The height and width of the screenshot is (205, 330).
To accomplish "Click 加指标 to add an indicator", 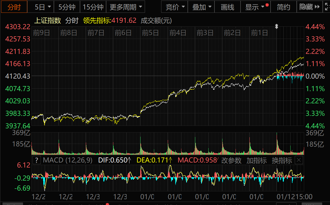I will [256, 160].
